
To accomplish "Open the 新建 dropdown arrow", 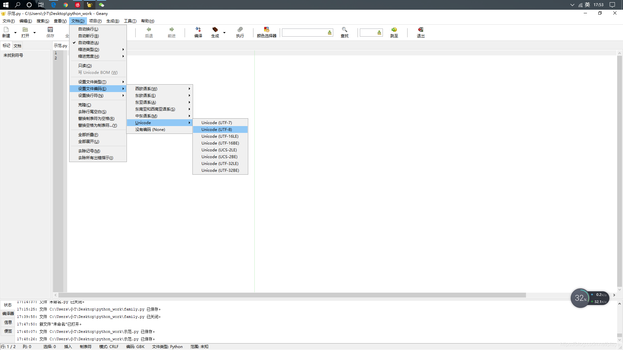I will pos(15,32).
